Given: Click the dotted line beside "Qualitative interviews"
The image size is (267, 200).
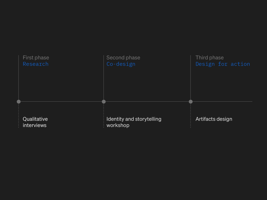Looking at the screenshot, I should tap(19, 116).
